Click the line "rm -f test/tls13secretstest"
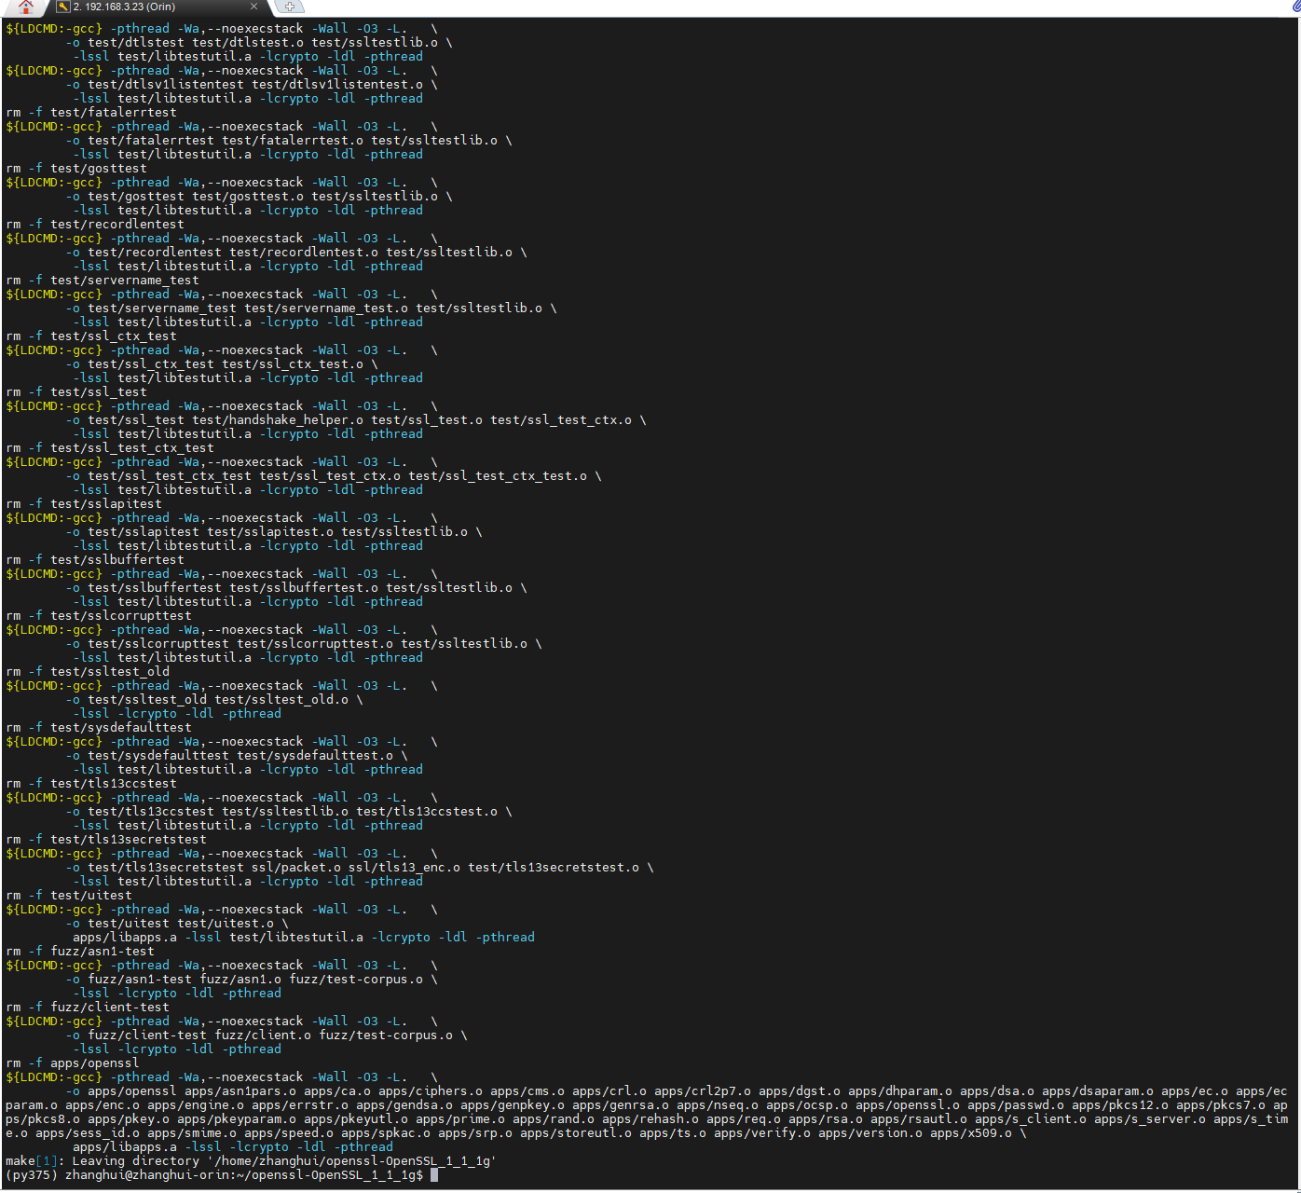Screen dimensions: 1301x1193 pyautogui.click(x=106, y=840)
